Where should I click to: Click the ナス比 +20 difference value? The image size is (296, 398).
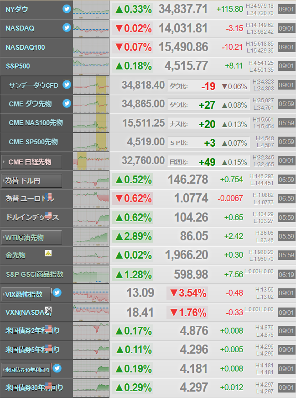point(208,124)
